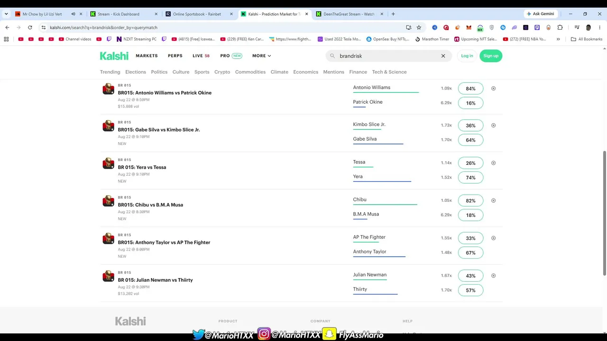Open the Chrome extensions puzzle icon
This screenshot has height=341, width=607.
click(x=560, y=27)
